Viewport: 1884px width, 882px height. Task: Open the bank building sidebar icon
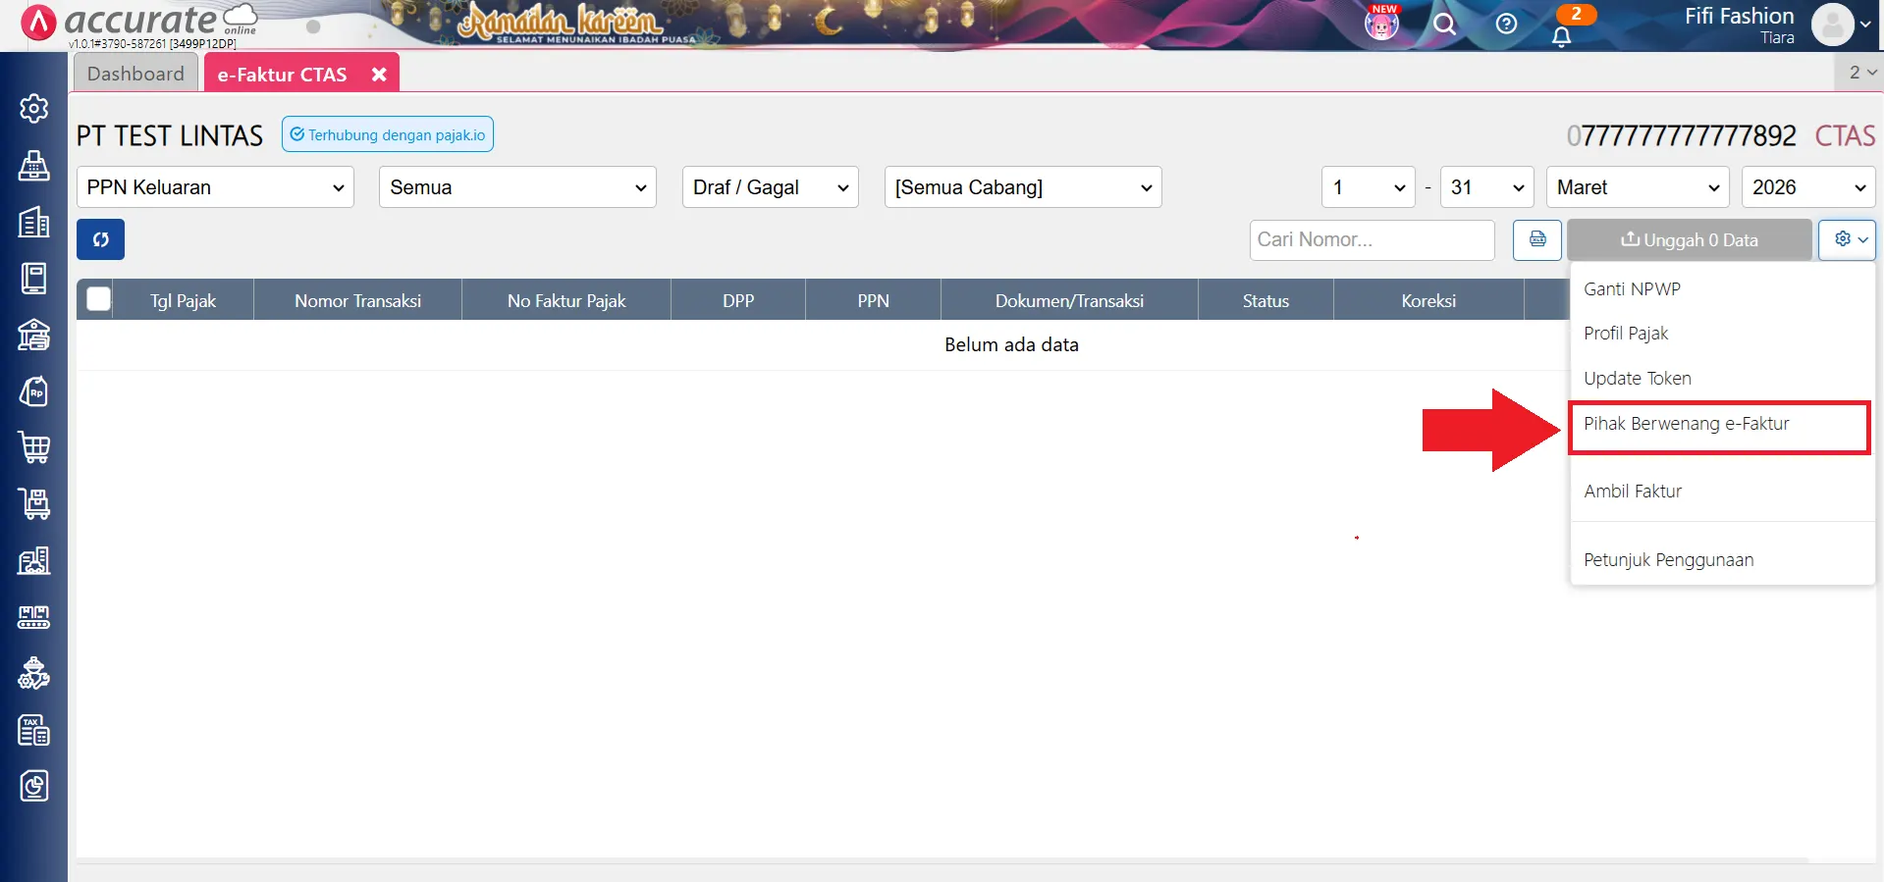34,336
